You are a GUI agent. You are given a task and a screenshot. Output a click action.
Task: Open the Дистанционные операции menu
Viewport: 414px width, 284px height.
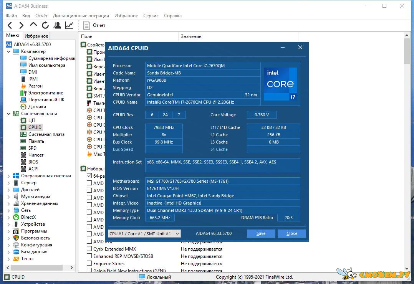point(81,16)
